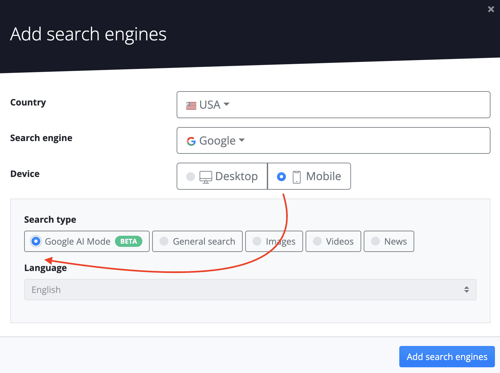500x373 pixels.
Task: Click the Google logo icon
Action: (x=191, y=141)
